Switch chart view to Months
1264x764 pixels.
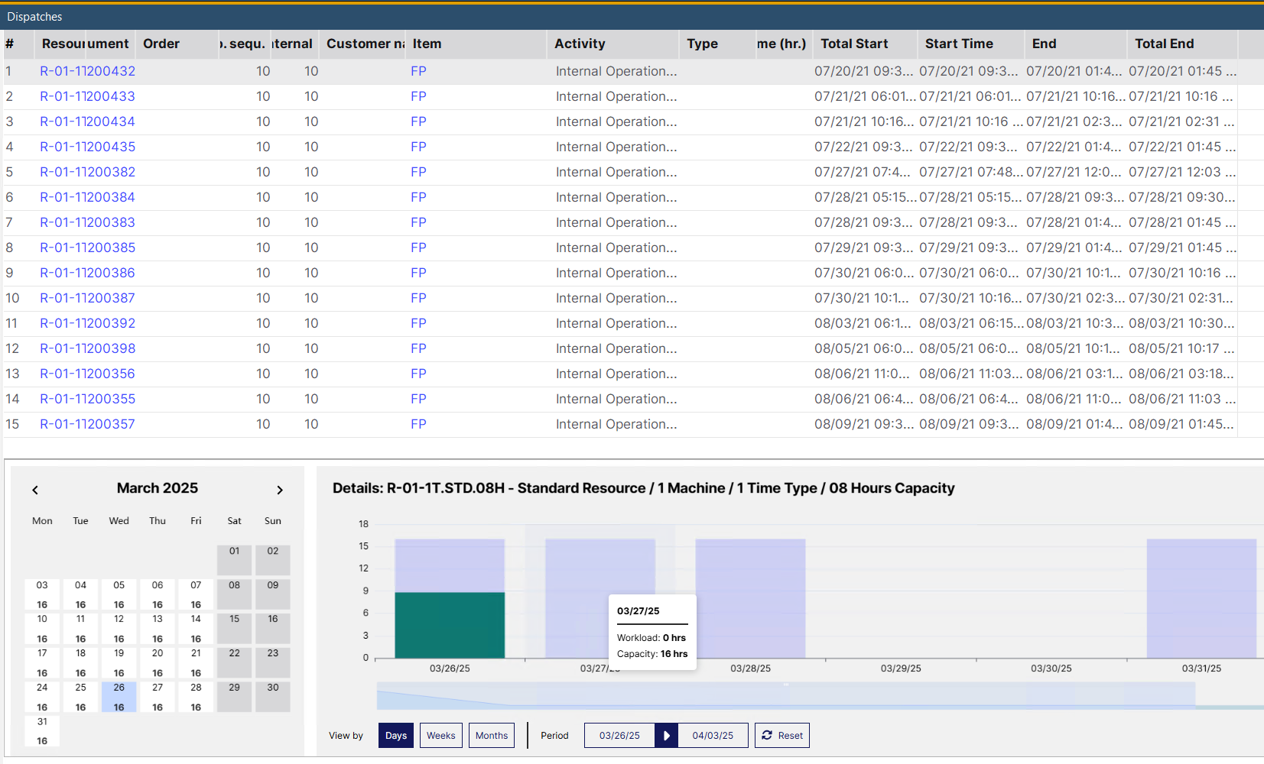[491, 736]
